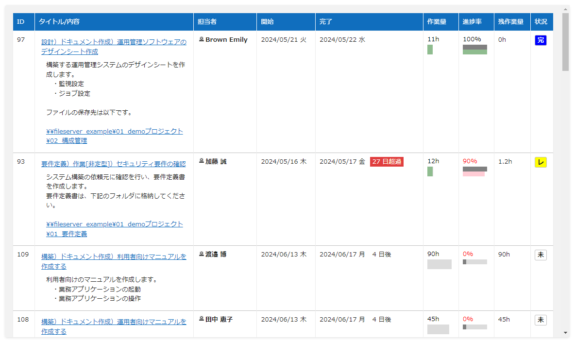Viewport: 575px width, 342px height.
Task: Click the person icon beside Brown Emily
Action: [x=202, y=39]
